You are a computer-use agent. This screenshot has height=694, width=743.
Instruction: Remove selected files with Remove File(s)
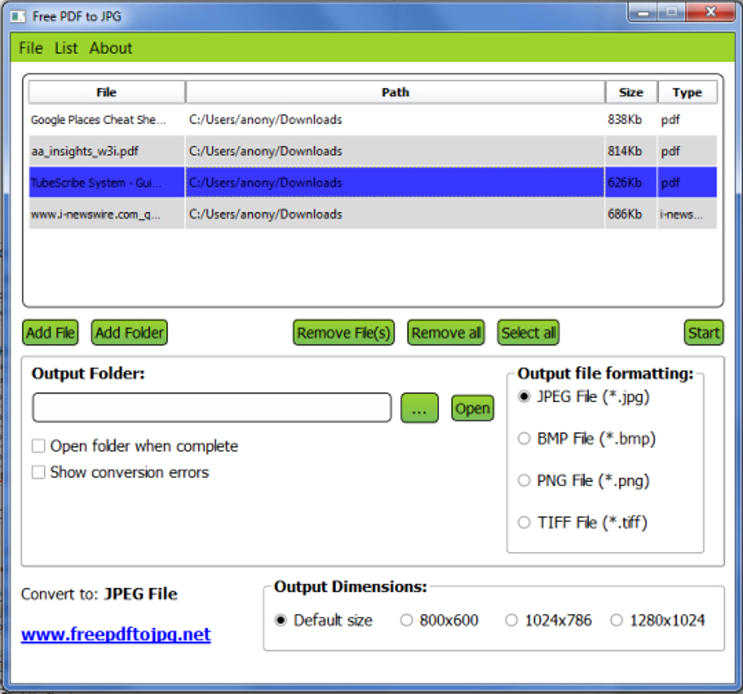coord(343,332)
